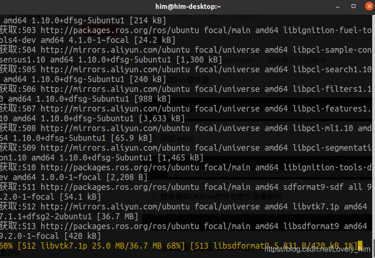Click the '[1,300 kB]' size text
The width and height of the screenshot is (375, 258).
(200, 60)
